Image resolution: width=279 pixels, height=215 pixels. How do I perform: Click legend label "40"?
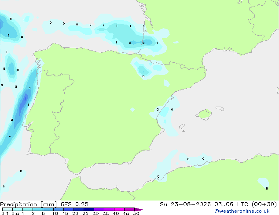click(x=116, y=213)
